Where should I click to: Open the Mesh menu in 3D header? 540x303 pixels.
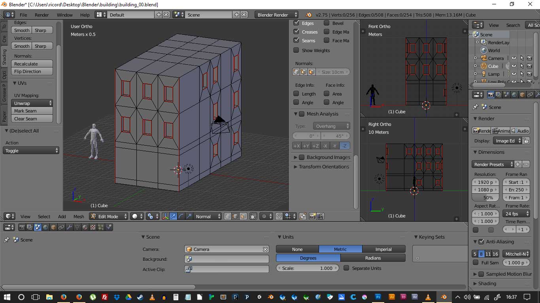pyautogui.click(x=79, y=217)
